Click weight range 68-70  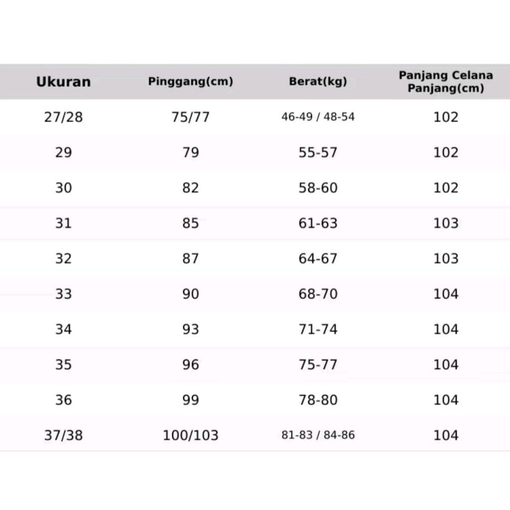point(318,294)
